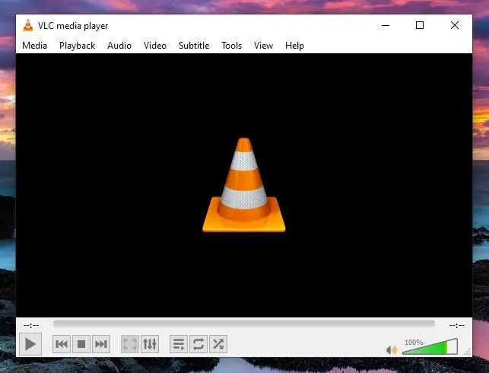Maximize the VLC media player window
Viewport: 489px width, 373px height.
[x=420, y=25]
